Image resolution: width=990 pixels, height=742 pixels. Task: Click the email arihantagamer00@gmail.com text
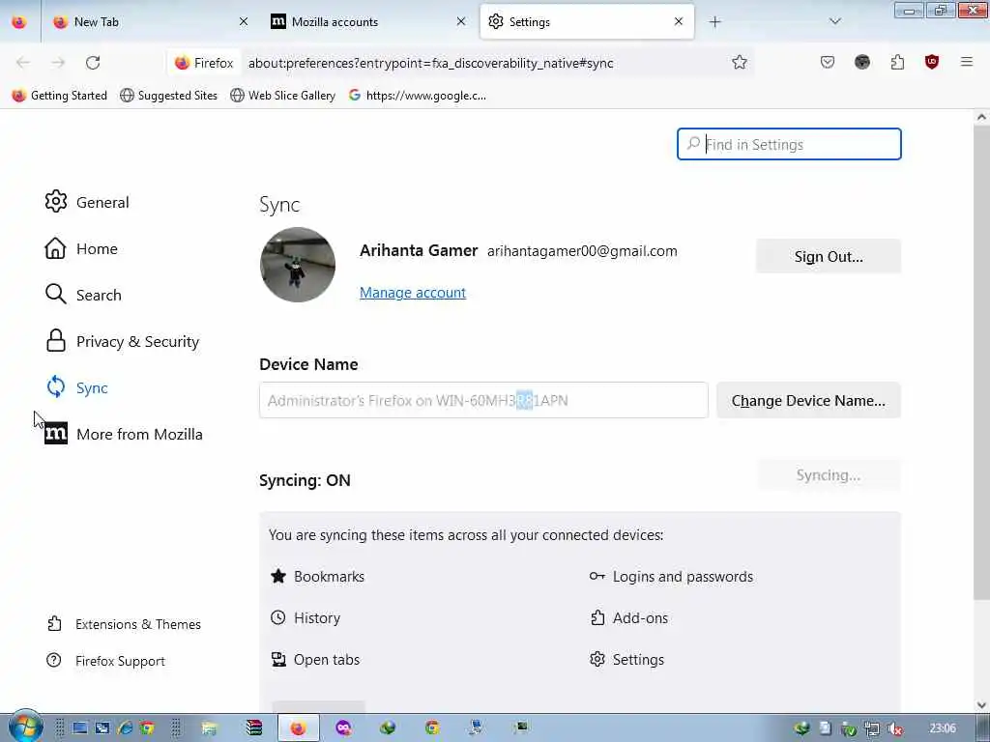click(582, 250)
